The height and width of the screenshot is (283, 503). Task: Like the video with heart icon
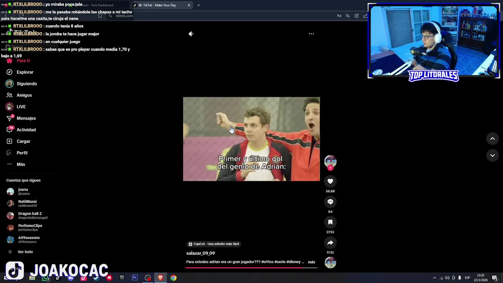[330, 181]
